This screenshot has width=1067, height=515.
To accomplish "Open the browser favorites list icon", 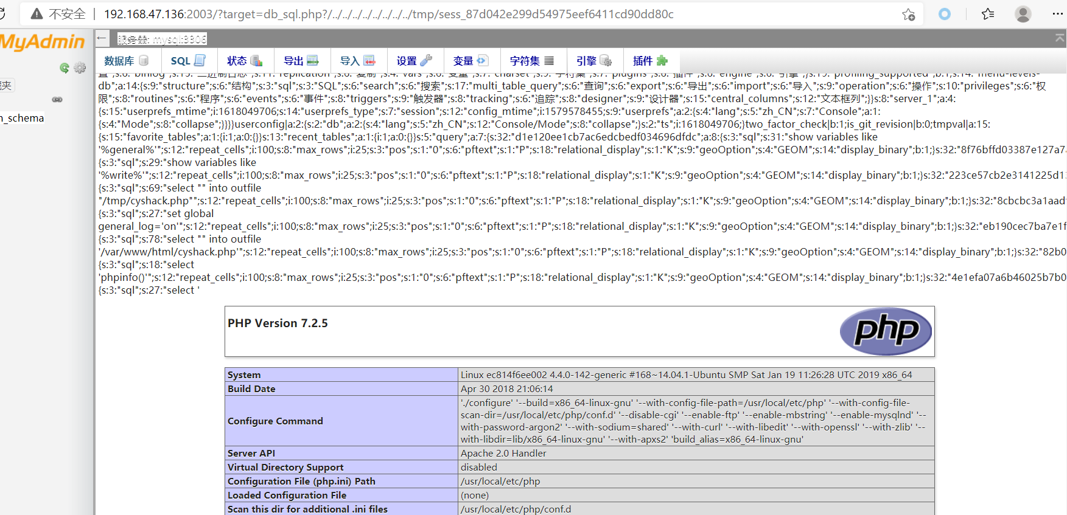I will (x=988, y=14).
